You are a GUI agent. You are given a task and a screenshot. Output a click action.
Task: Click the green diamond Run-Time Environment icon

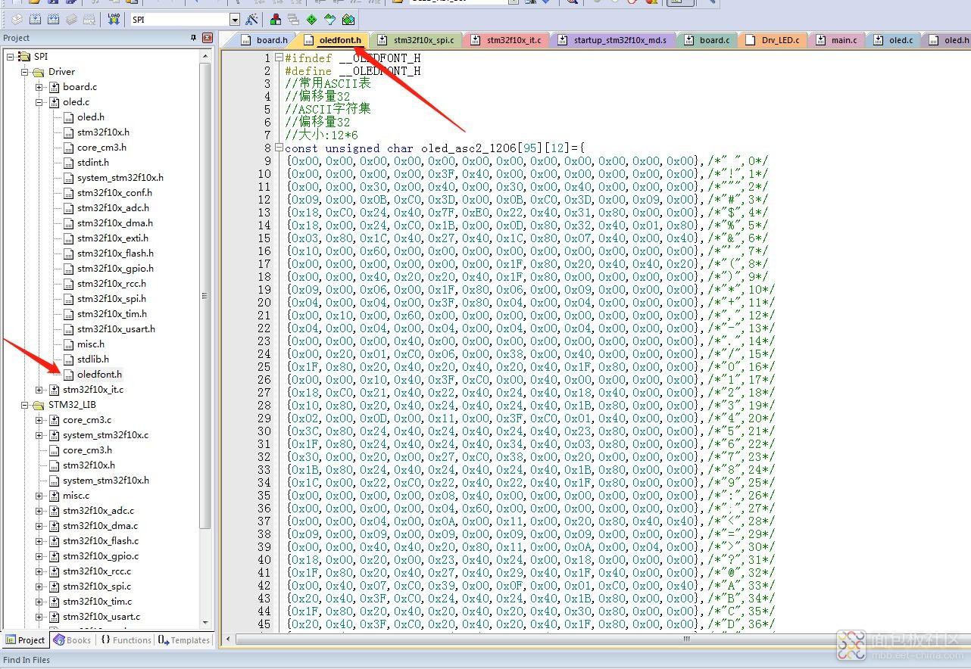(x=311, y=19)
